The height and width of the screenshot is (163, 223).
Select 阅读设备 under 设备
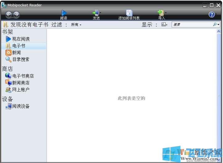21,106
